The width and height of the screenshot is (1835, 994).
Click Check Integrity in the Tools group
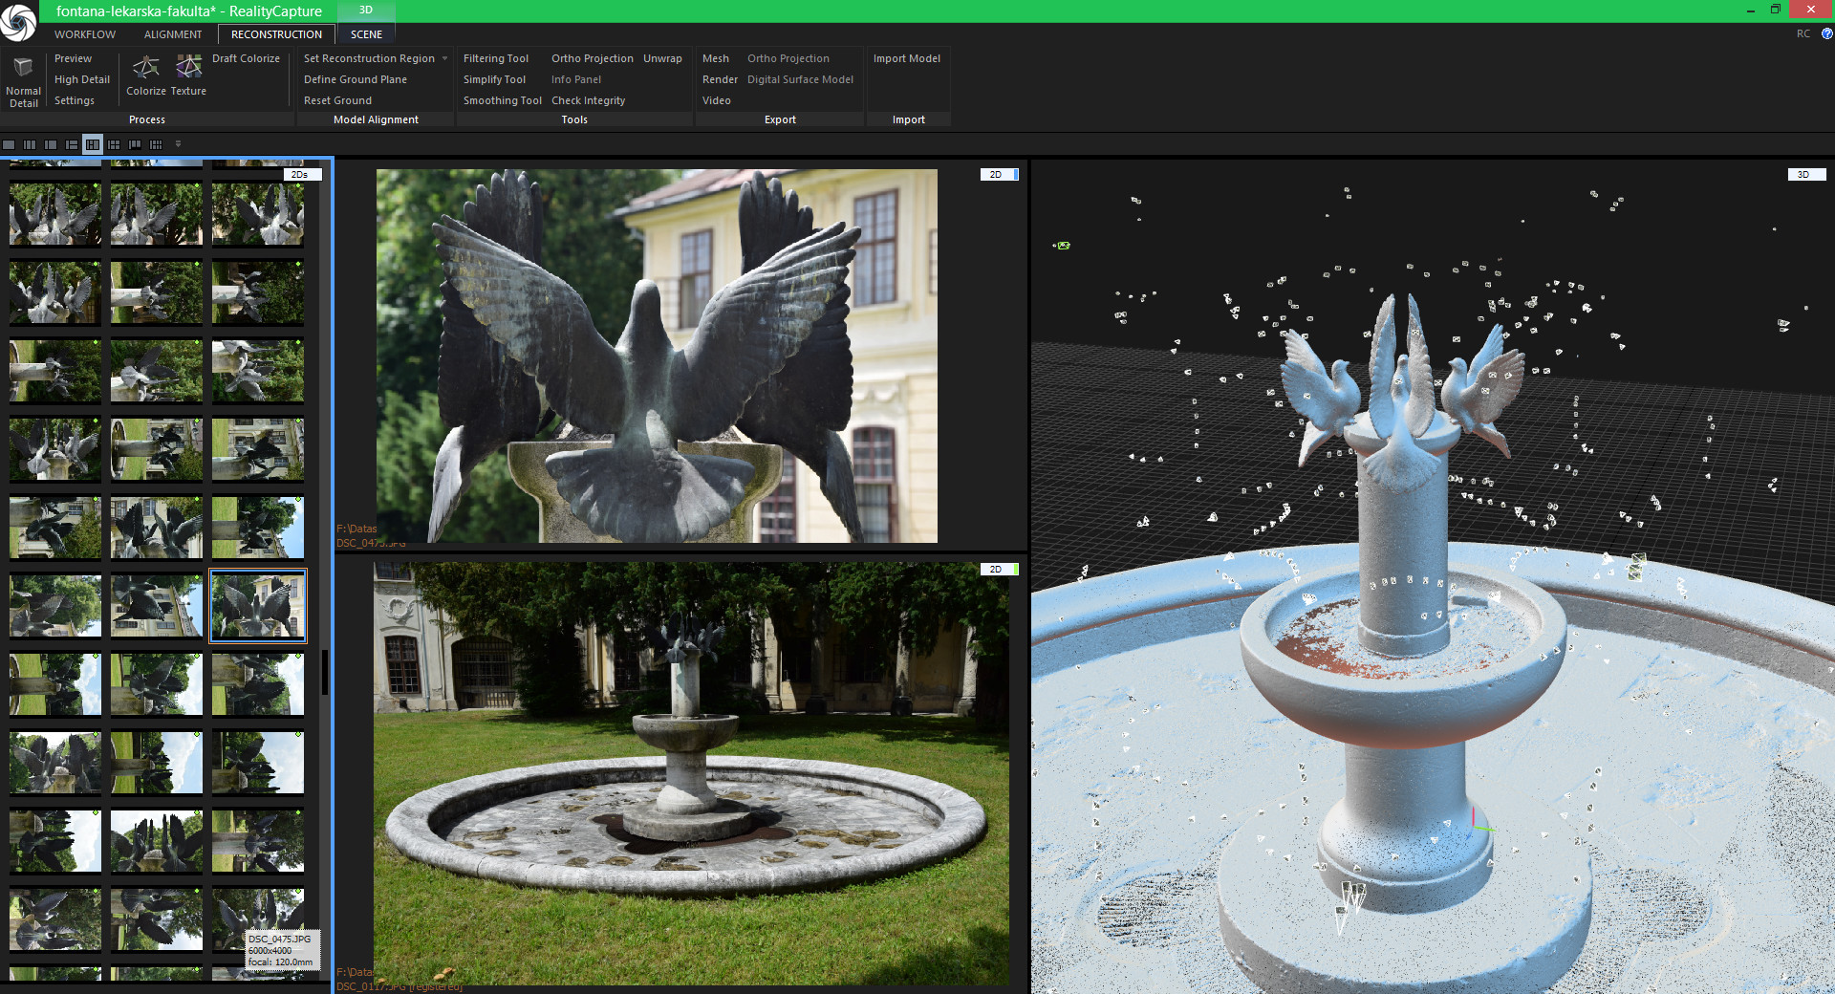click(x=588, y=100)
